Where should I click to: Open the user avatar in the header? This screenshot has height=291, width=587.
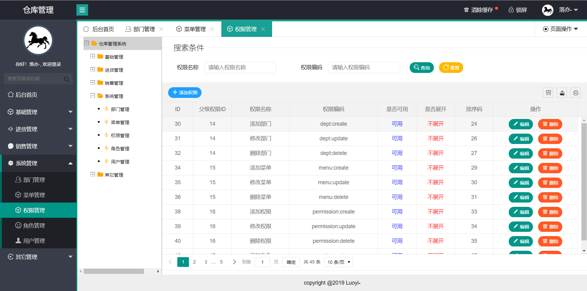point(548,10)
